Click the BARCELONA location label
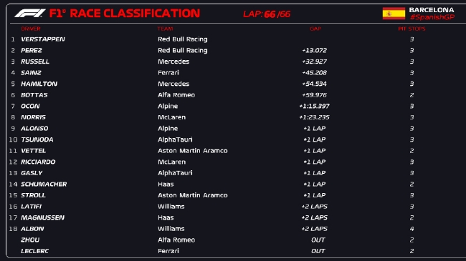The width and height of the screenshot is (466, 261). pyautogui.click(x=432, y=10)
